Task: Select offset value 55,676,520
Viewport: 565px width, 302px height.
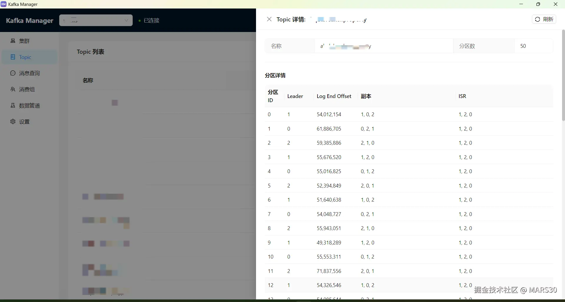Action: [329, 157]
